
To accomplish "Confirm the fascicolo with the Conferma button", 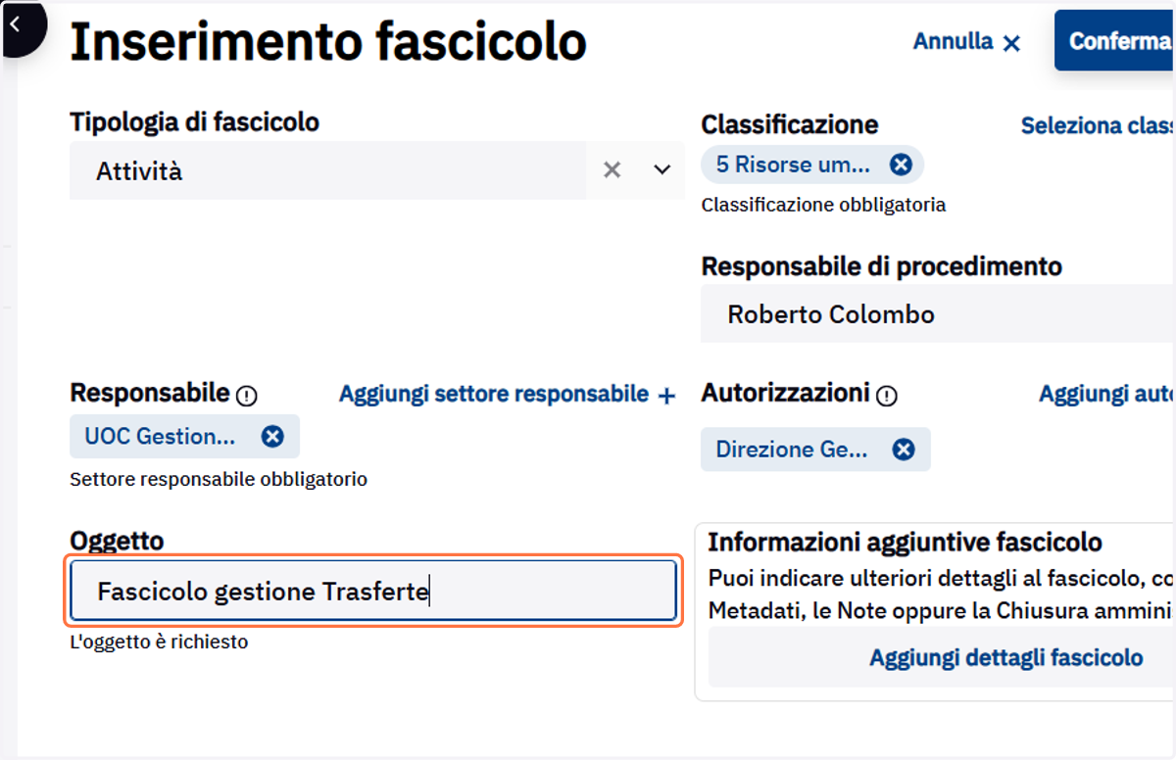I will [1115, 40].
